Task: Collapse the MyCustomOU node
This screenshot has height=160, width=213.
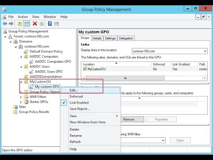Action: pyautogui.click(x=21, y=82)
